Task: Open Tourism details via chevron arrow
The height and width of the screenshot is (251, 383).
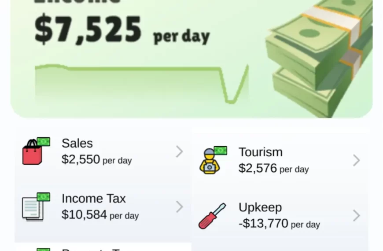Action: (356, 160)
